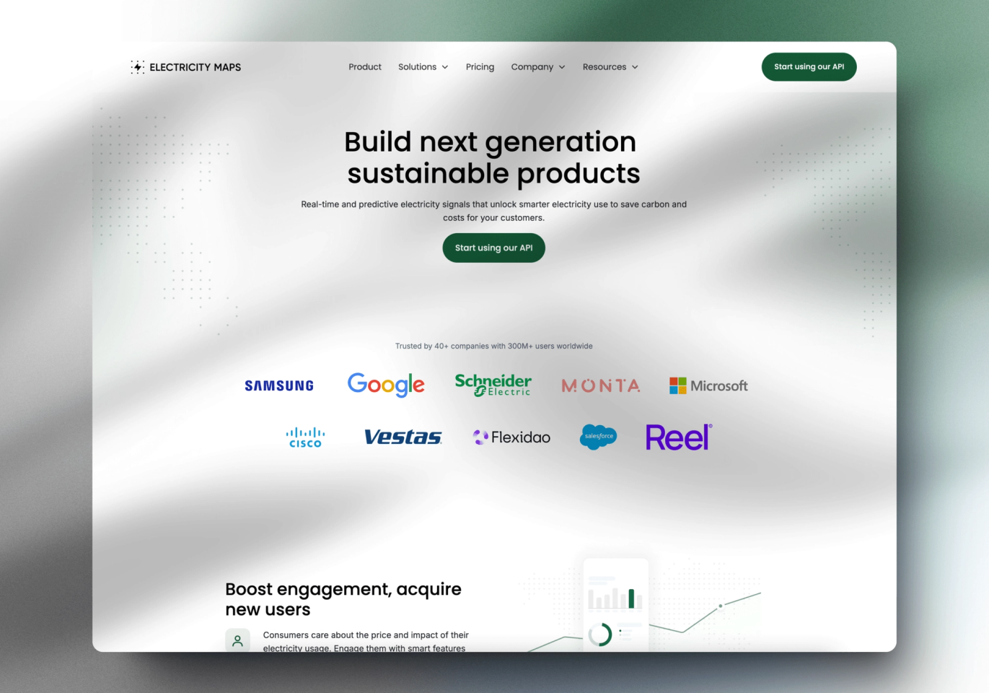The width and height of the screenshot is (989, 693).
Task: Click the Electricity Maps lightning bolt logo
Action: [x=138, y=67]
